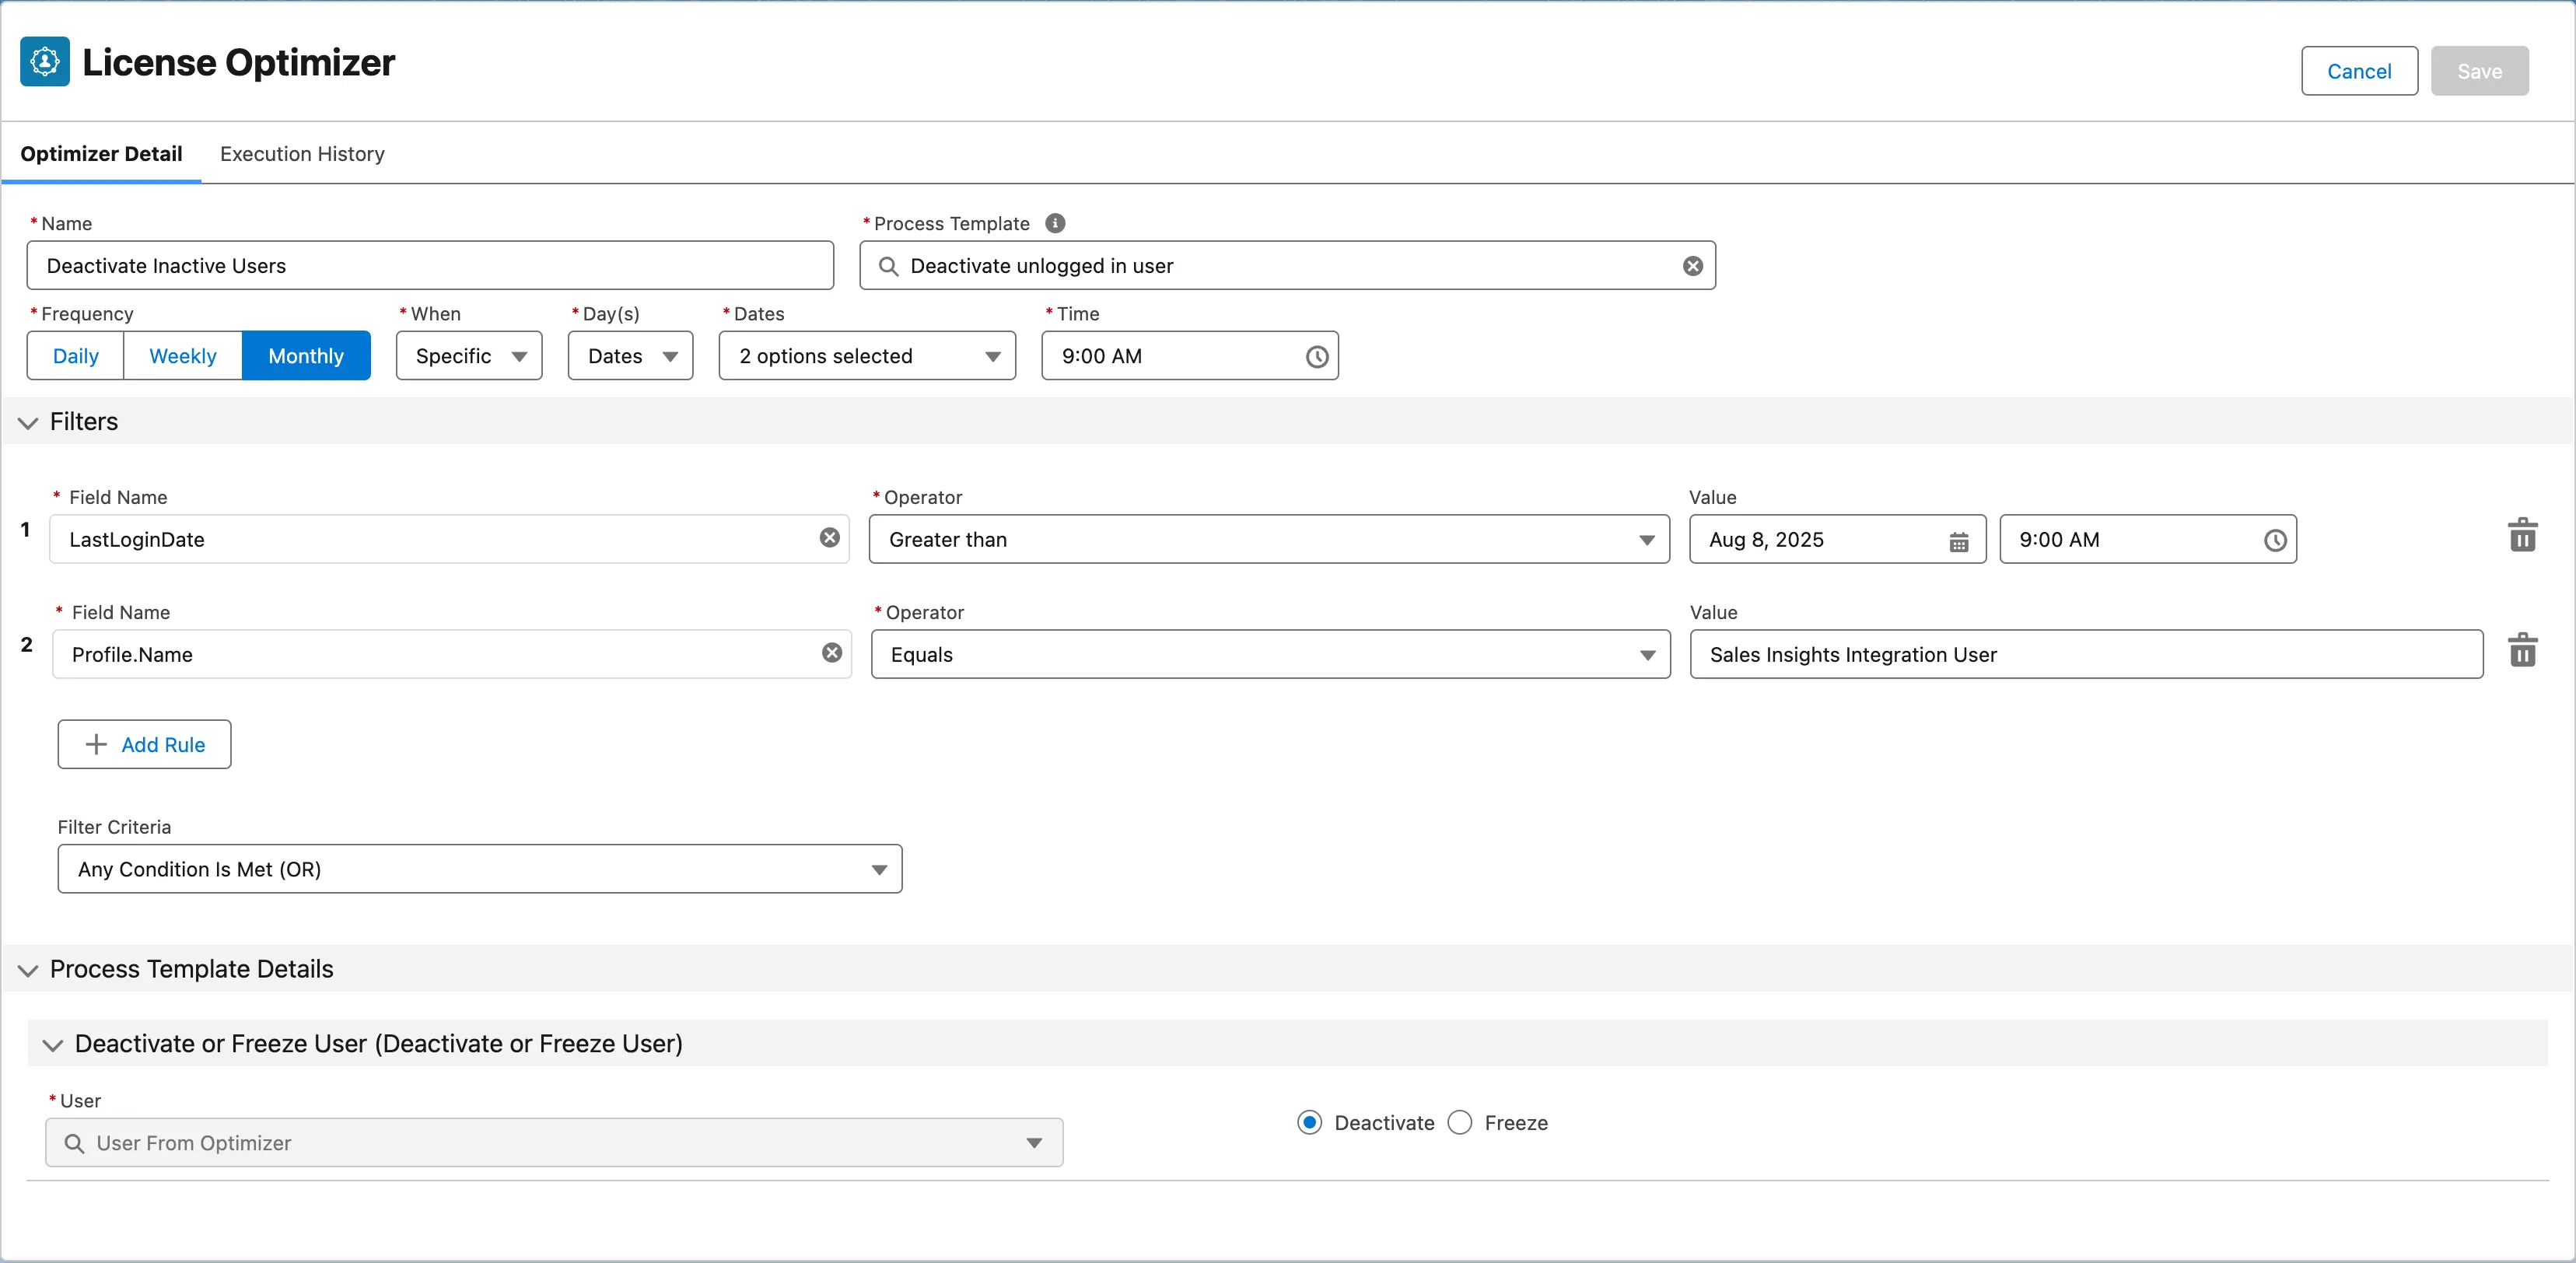Open the time picker clock for schedule Time
The width and height of the screenshot is (2576, 1263).
click(x=1316, y=357)
